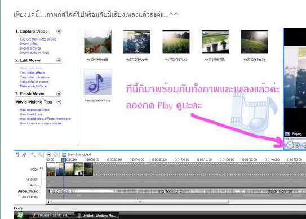Pause the preview monitor playback
This screenshot has height=219, width=306.
(x=290, y=145)
